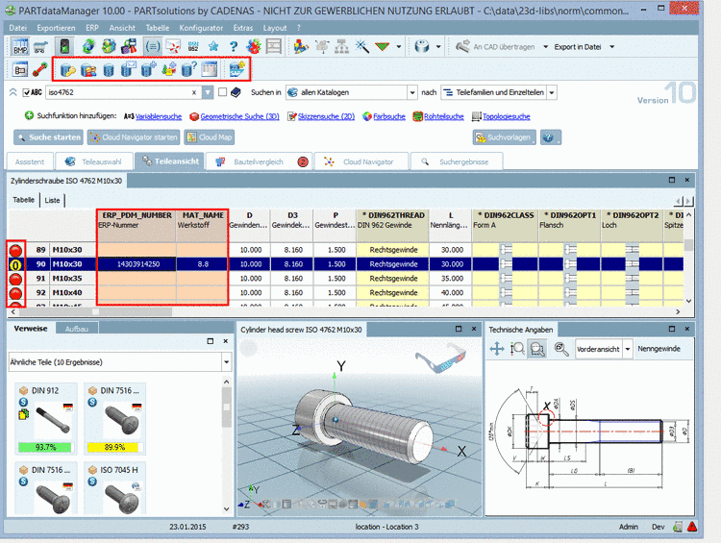This screenshot has height=543, width=721.
Task: Expand the 'Ähnliche Teile' dropdown
Action: (226, 362)
